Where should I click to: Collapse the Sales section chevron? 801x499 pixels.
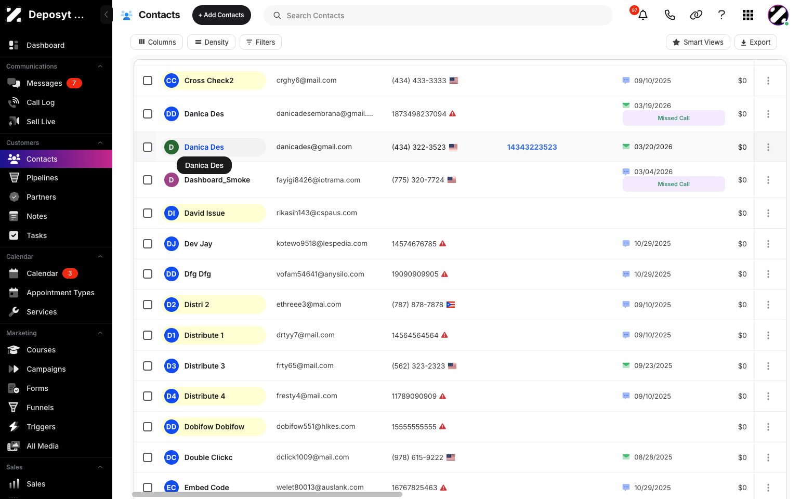[x=100, y=467]
